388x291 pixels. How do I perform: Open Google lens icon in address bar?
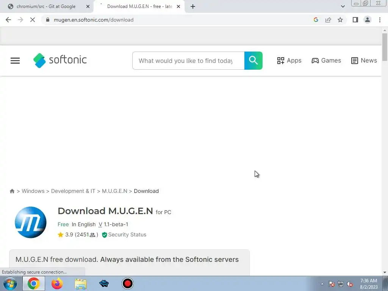(316, 20)
